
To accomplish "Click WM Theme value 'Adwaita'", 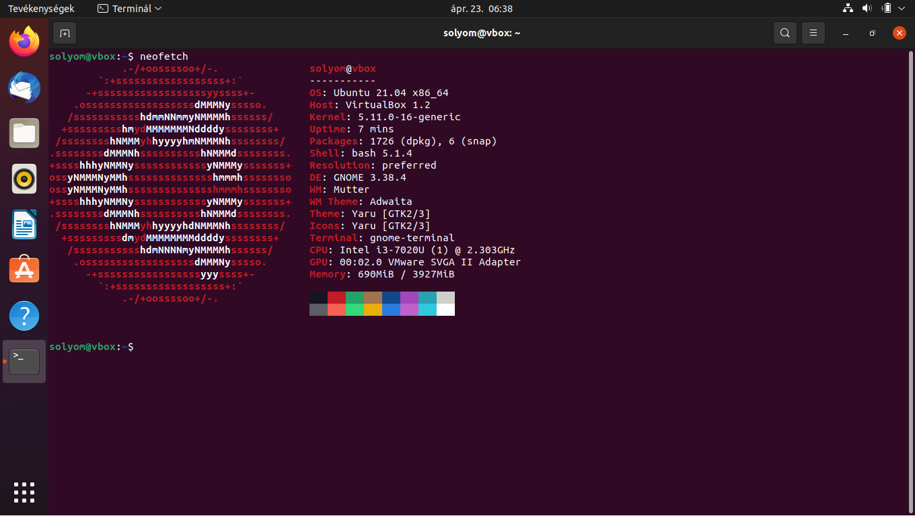I will [391, 202].
